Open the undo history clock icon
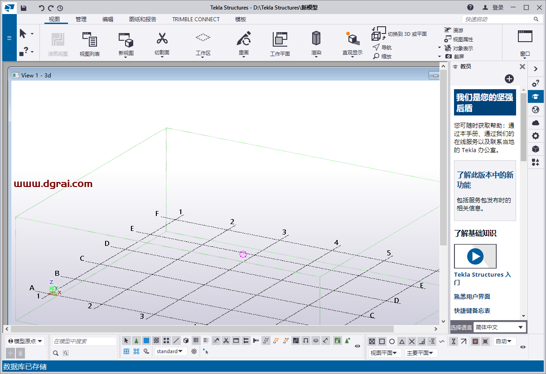 [x=60, y=8]
